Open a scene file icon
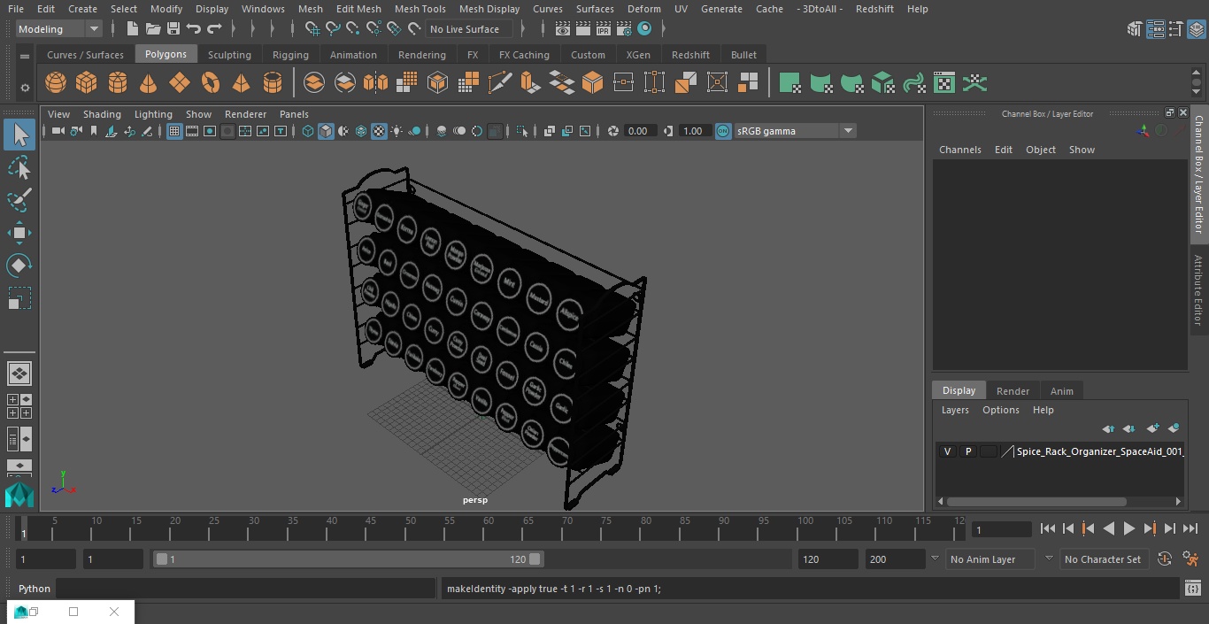This screenshot has width=1209, height=624. [x=153, y=29]
